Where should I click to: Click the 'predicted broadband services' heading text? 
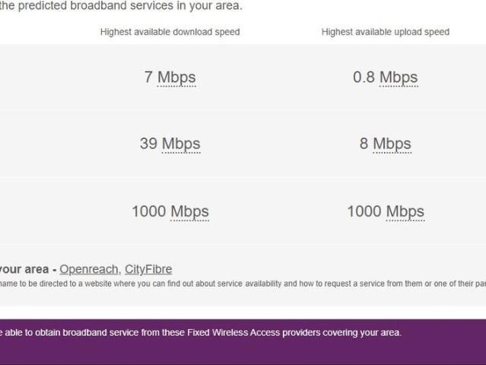pyautogui.click(x=122, y=6)
